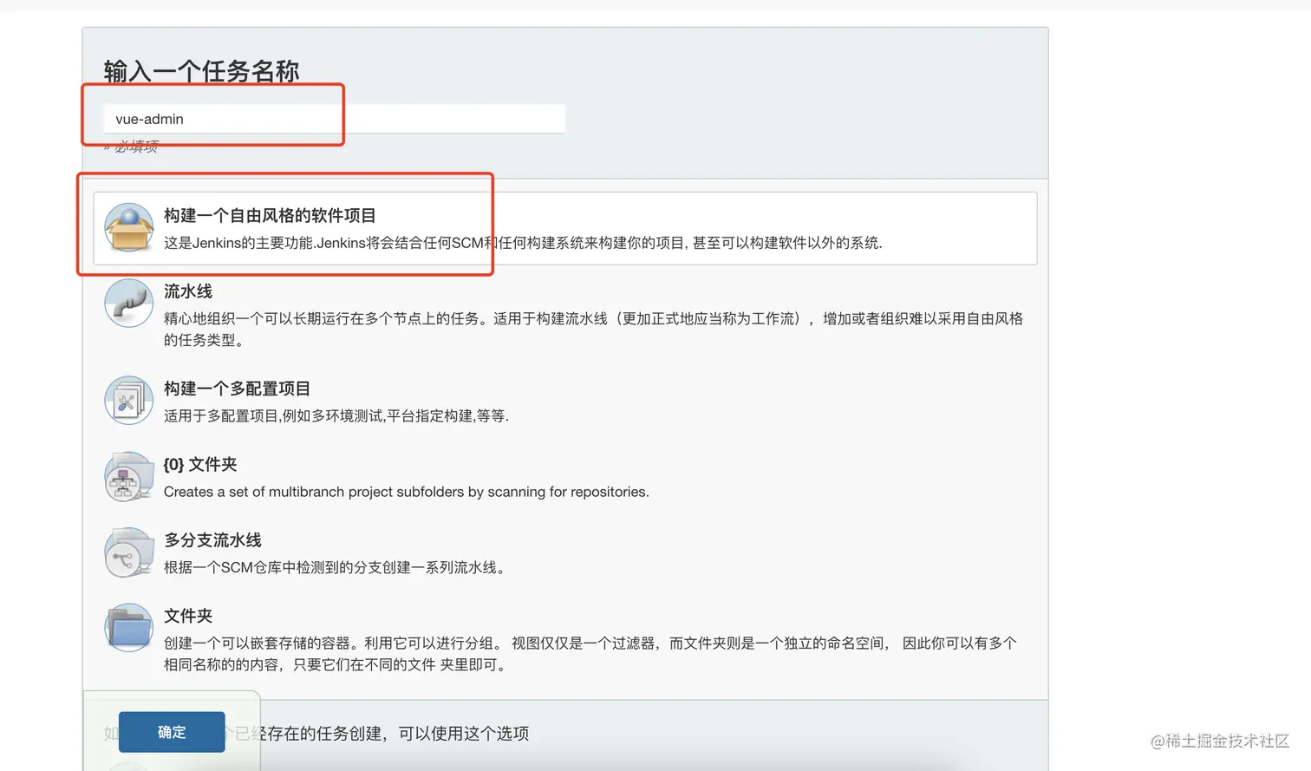1311x771 pixels.
Task: Click the {0} 文件夹 organization folder icon
Action: pyautogui.click(x=129, y=476)
